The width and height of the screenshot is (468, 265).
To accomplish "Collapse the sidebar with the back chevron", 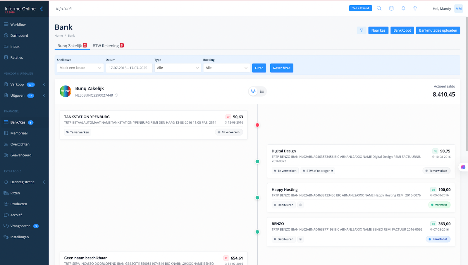I will point(42,8).
